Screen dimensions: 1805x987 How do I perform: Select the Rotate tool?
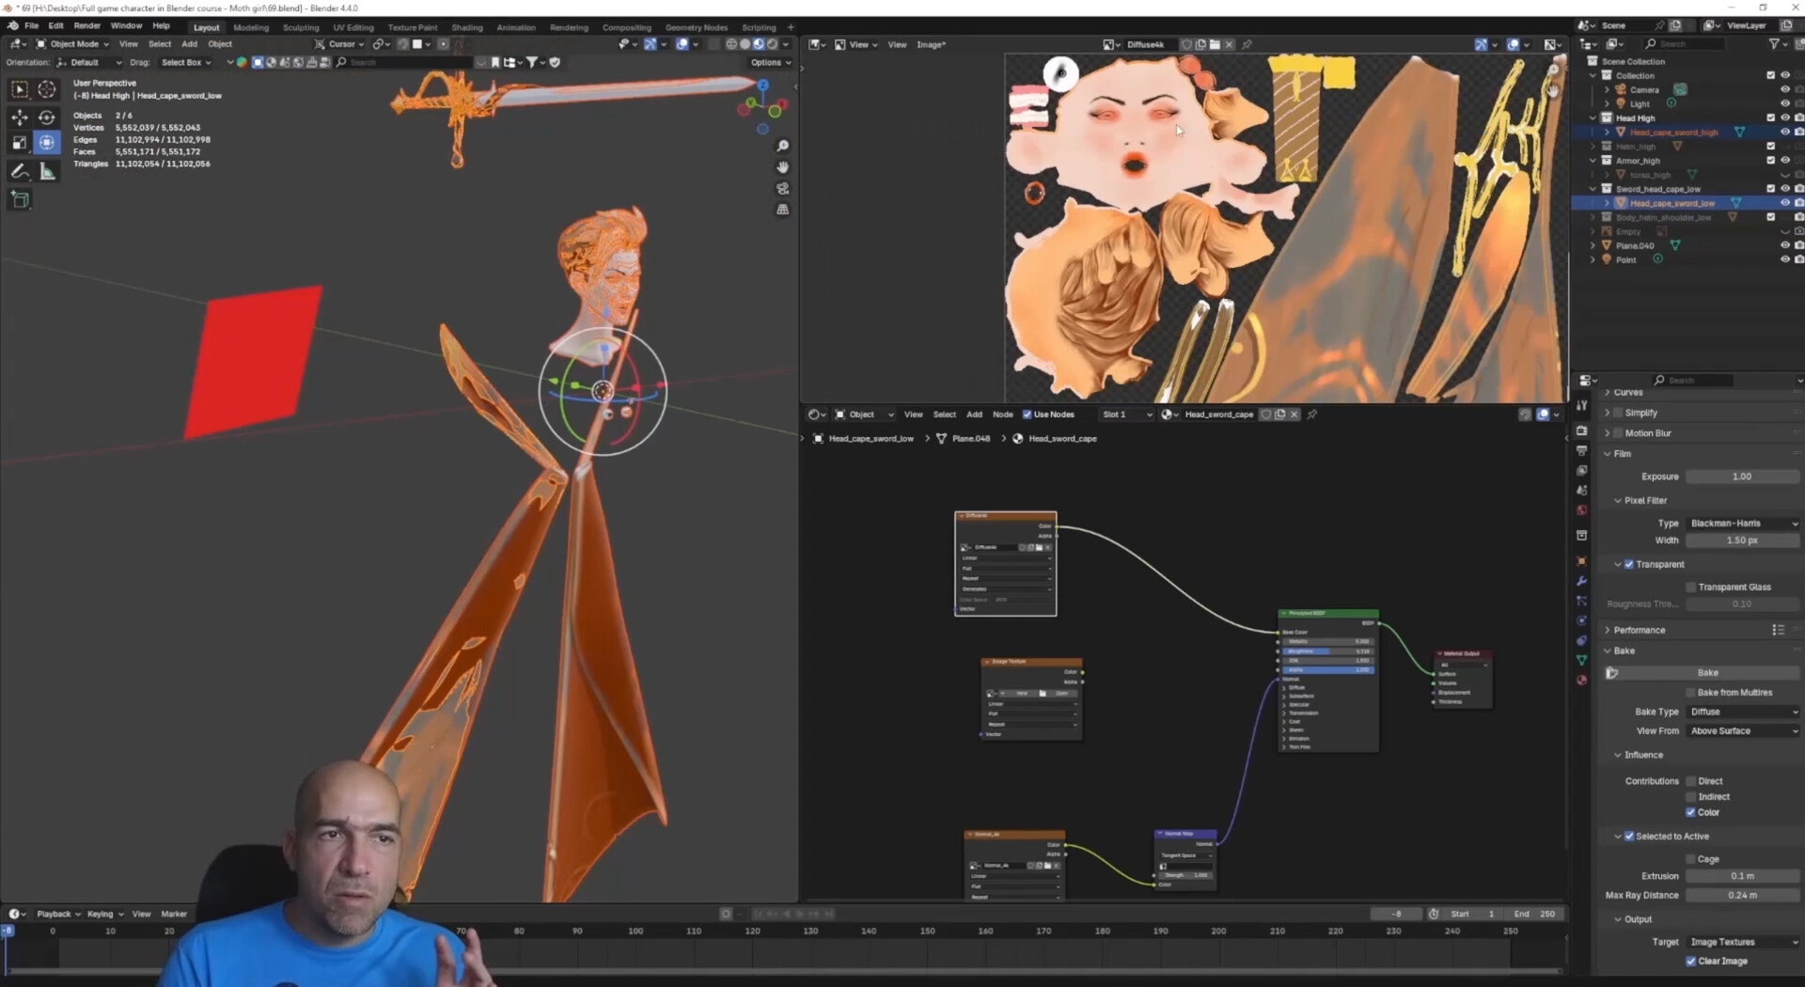click(x=47, y=117)
